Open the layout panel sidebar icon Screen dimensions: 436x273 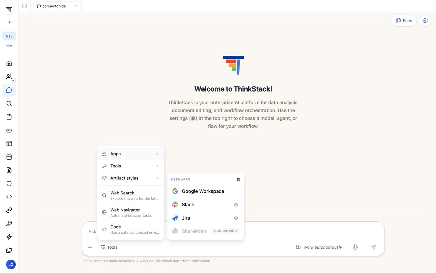tap(9, 143)
